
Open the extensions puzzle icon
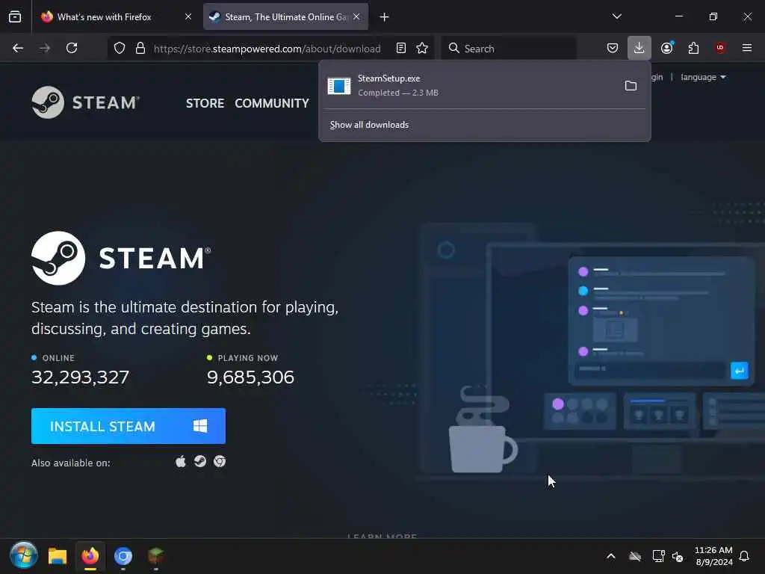click(693, 48)
